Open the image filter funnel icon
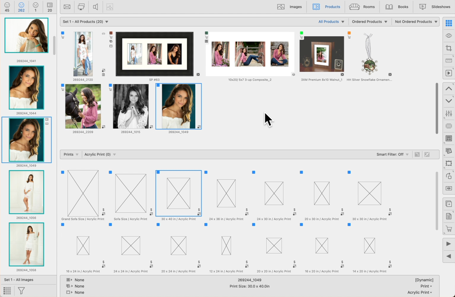 (x=21, y=290)
